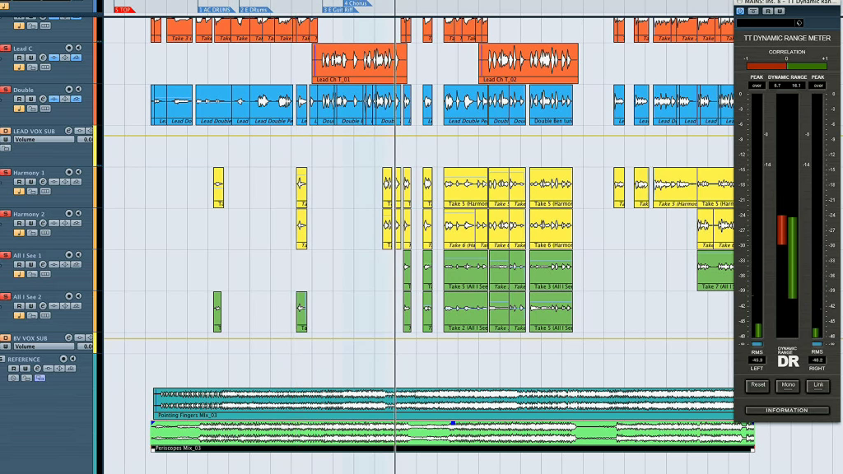Jump to the 5 TOP marker
Viewport: 843px width, 474px height.
pos(123,10)
